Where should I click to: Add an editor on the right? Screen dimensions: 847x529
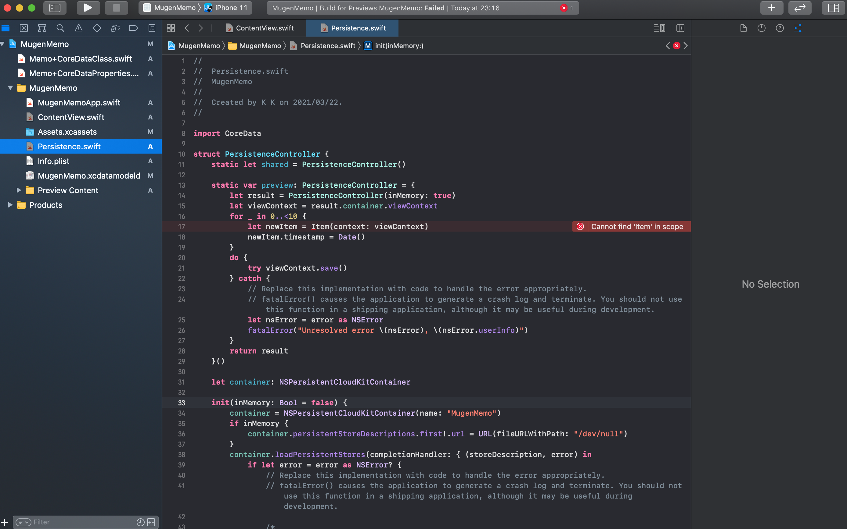[x=680, y=28]
